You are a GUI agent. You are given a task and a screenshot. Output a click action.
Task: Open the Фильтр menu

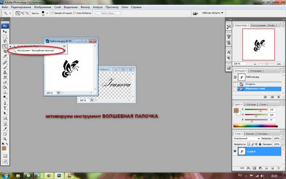click(85, 7)
